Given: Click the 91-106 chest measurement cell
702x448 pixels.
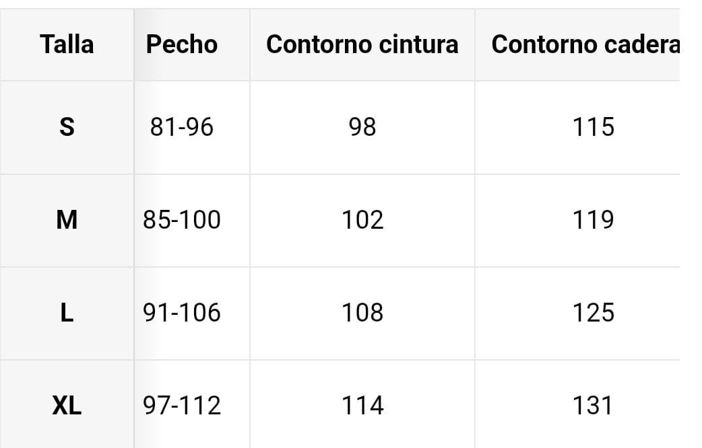Looking at the screenshot, I should click(182, 313).
